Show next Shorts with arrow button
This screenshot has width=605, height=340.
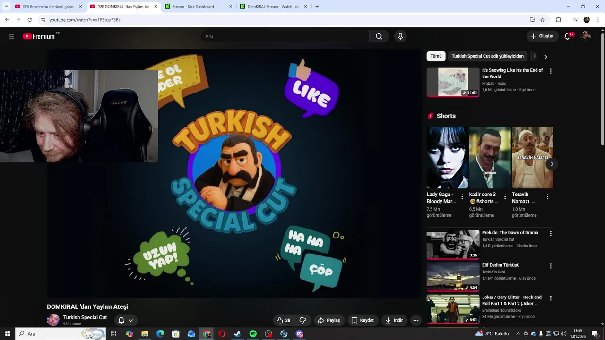coord(552,164)
